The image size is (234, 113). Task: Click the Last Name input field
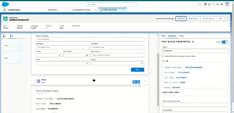(x=117, y=47)
